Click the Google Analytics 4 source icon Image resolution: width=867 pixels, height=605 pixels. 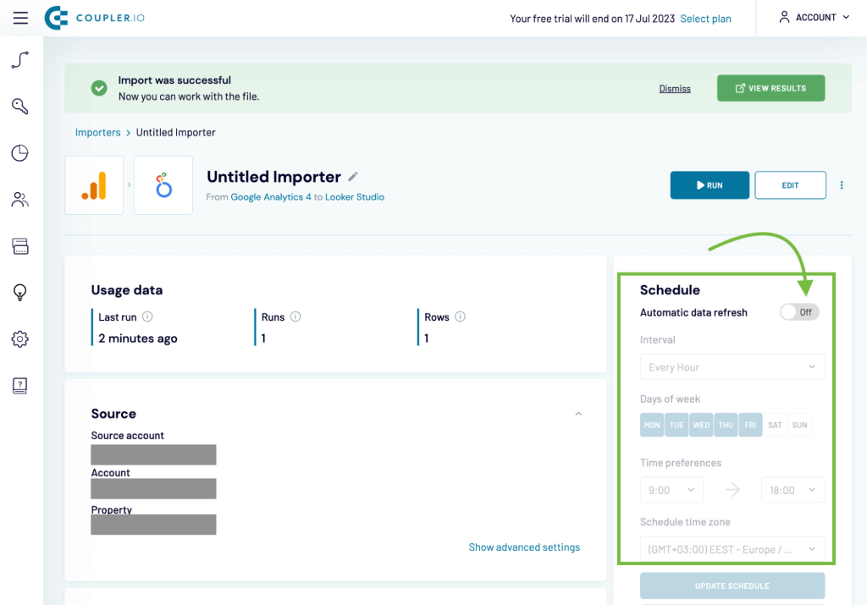pos(94,184)
